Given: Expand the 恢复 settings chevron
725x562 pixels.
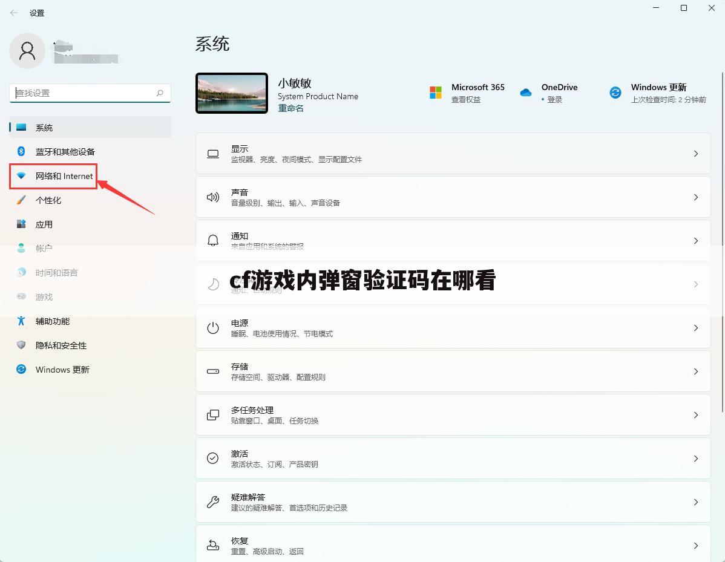Looking at the screenshot, I should (x=696, y=546).
